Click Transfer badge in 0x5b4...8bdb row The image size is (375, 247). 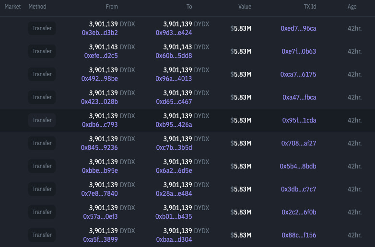[42, 166]
